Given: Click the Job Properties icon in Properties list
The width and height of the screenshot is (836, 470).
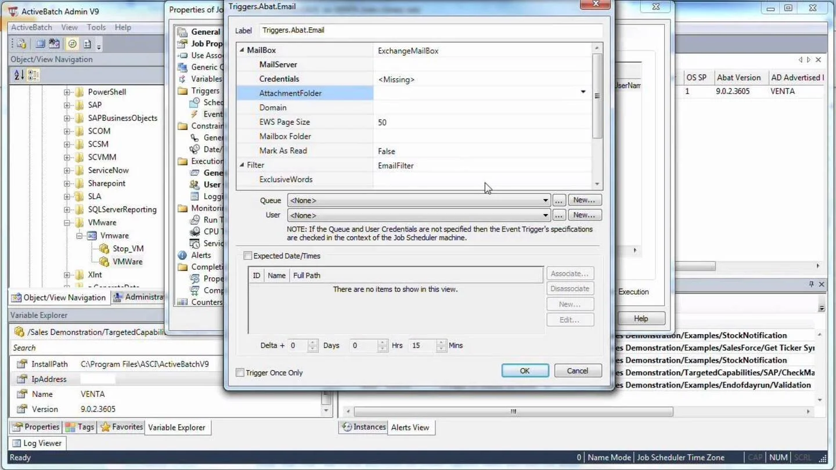Looking at the screenshot, I should click(182, 44).
